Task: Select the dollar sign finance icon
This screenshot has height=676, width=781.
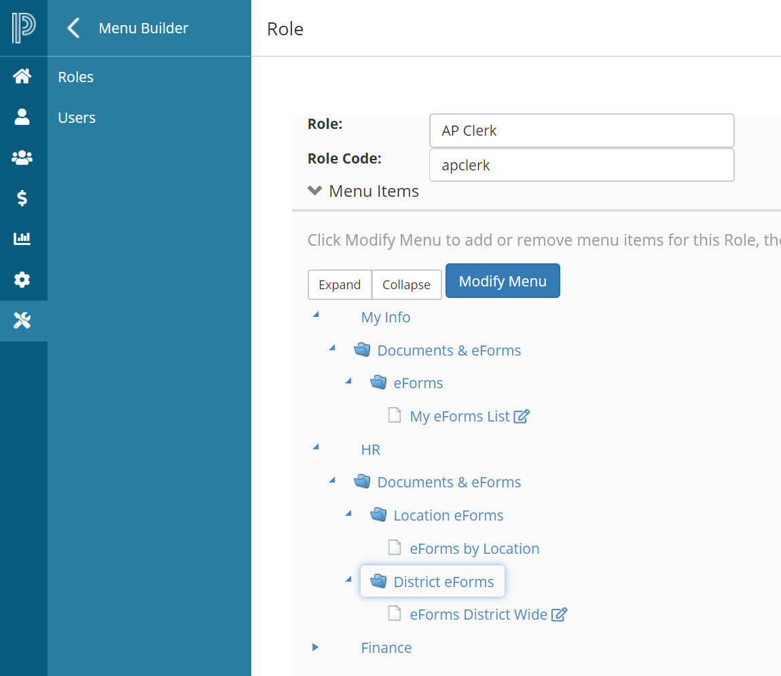Action: [22, 198]
